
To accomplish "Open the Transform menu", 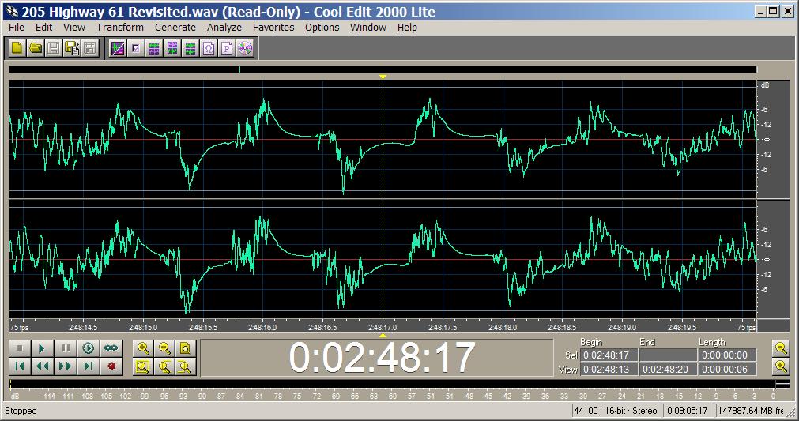I will point(120,28).
